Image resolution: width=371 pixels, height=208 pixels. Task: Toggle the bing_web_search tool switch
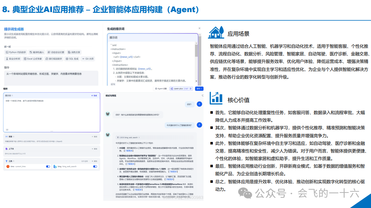click(95, 167)
